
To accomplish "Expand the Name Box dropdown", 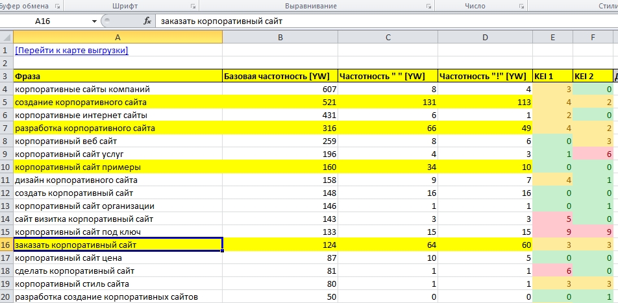I will [94, 21].
